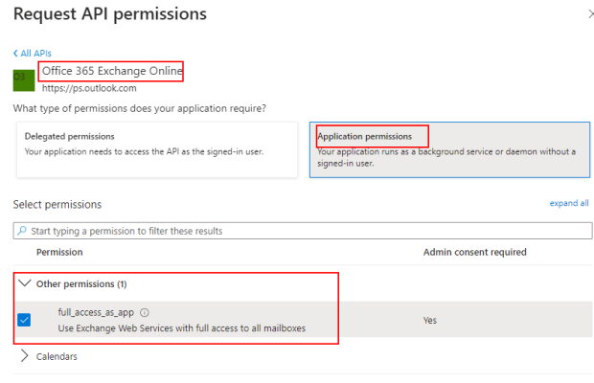Focus the permission filter search field
This screenshot has height=383, width=594.
[x=307, y=231]
